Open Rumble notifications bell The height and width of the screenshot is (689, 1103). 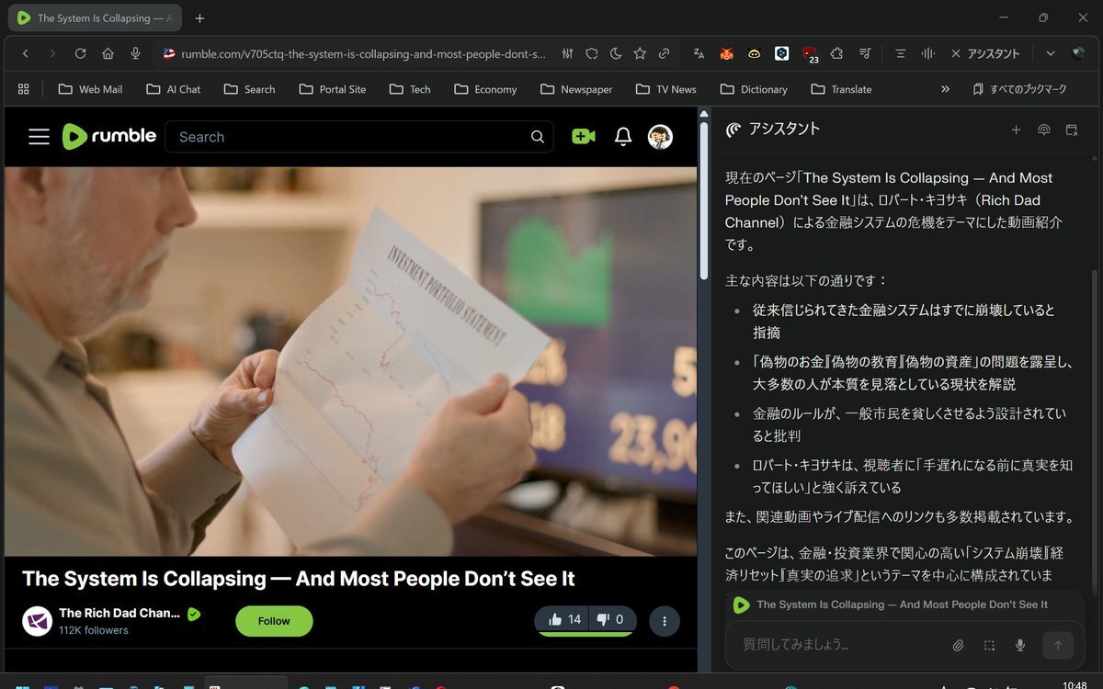coord(623,137)
